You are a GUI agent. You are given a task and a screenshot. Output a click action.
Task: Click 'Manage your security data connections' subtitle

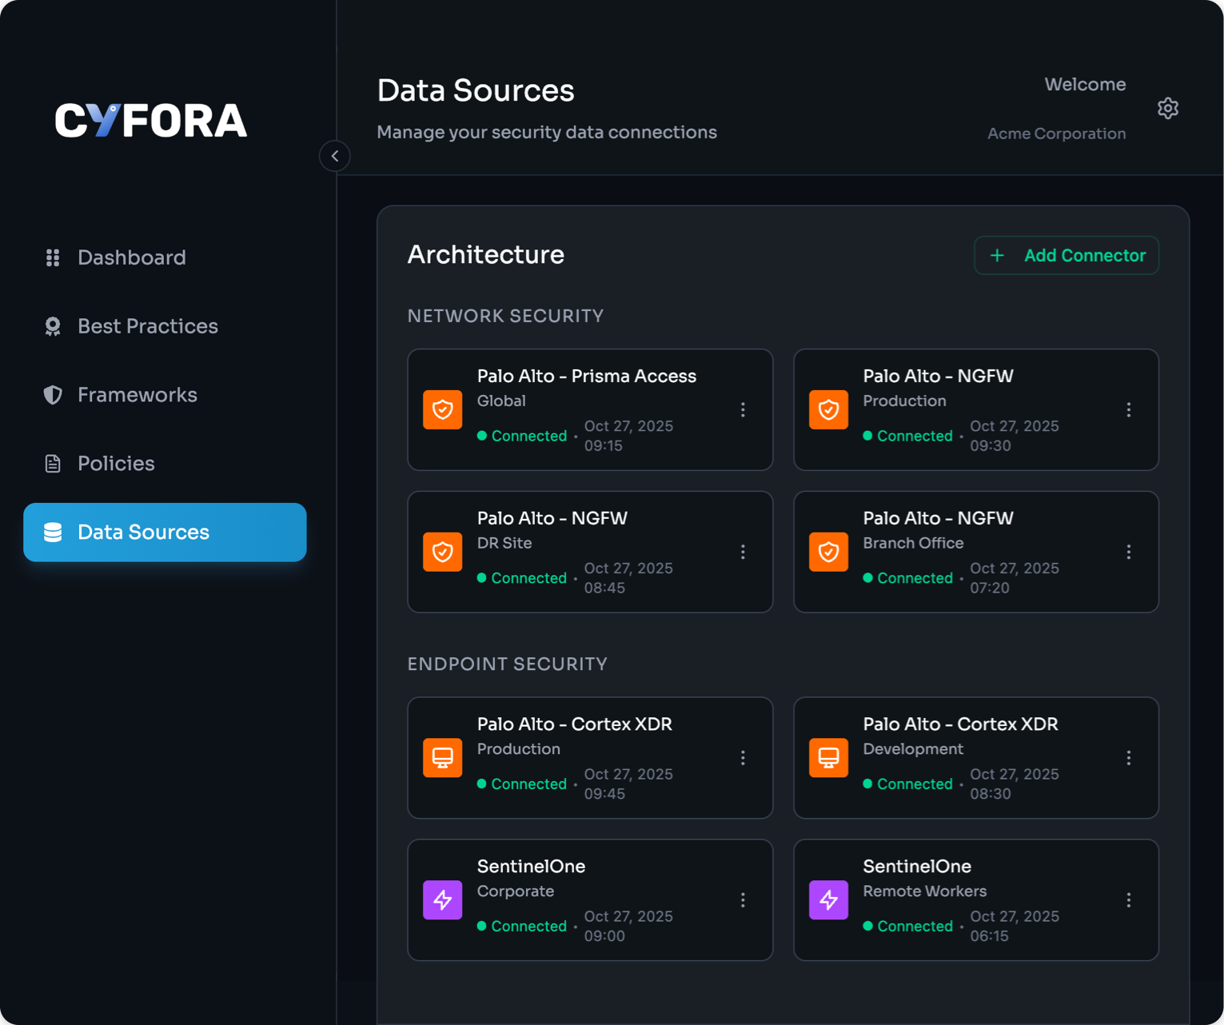[x=547, y=132]
